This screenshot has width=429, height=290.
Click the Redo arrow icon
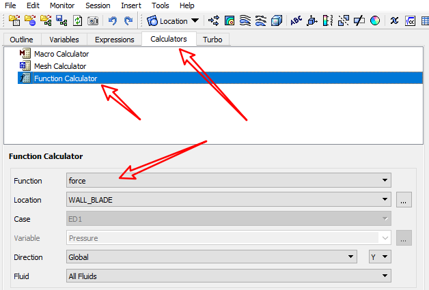click(128, 21)
